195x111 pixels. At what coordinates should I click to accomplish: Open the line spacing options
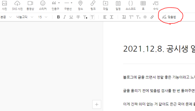point(112,17)
